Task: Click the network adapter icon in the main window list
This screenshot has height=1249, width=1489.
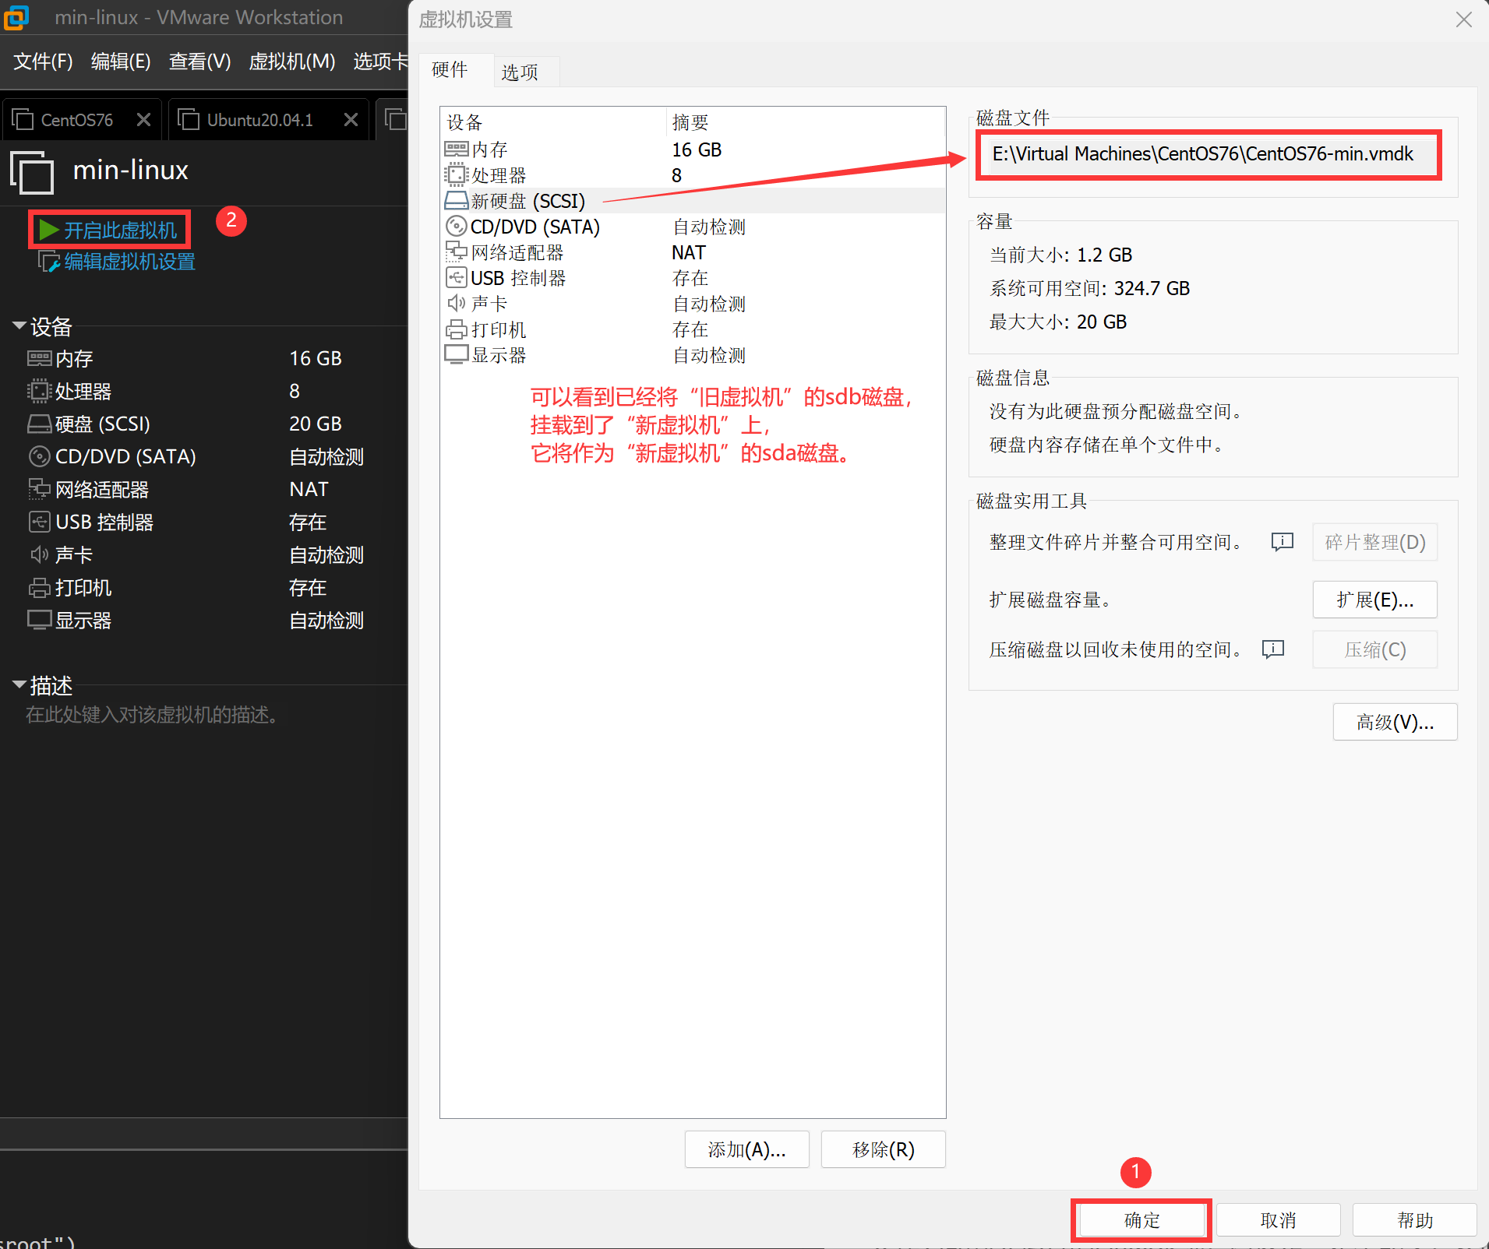Action: (39, 489)
